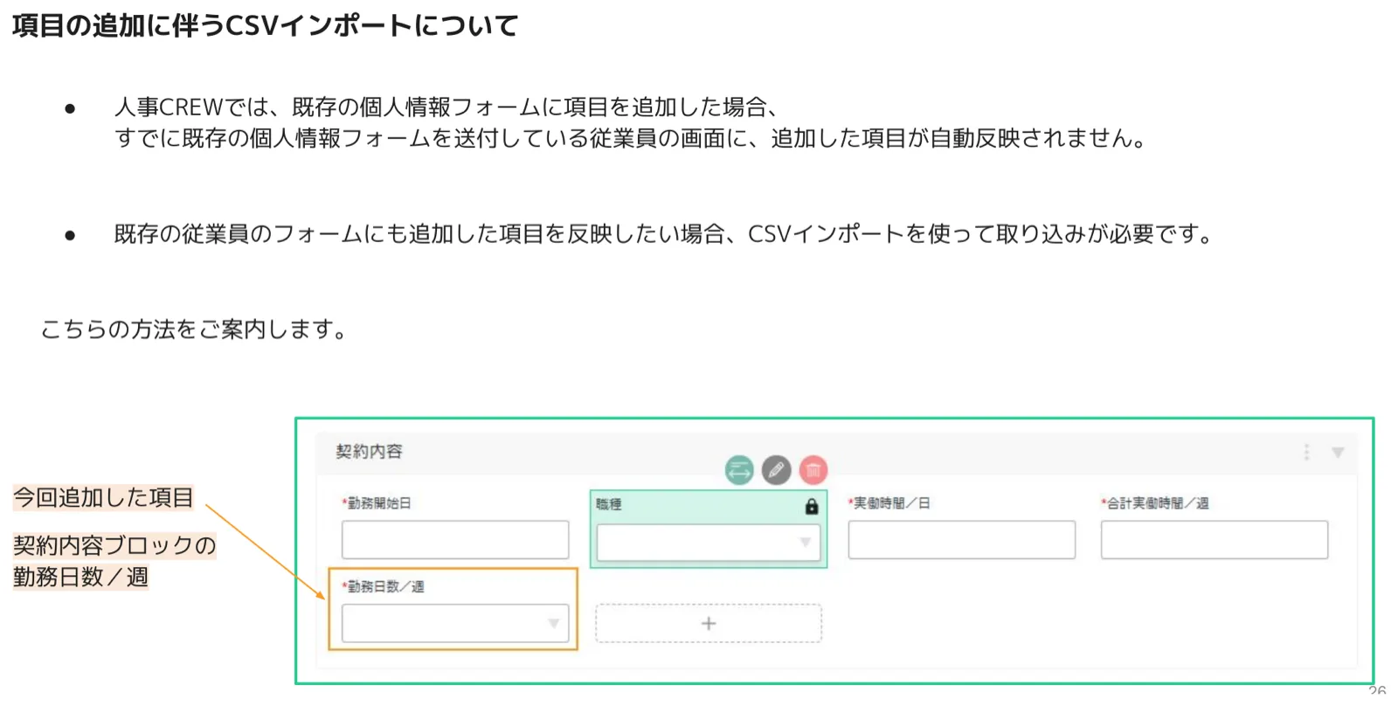Click the gray pencil edit icon

776,470
